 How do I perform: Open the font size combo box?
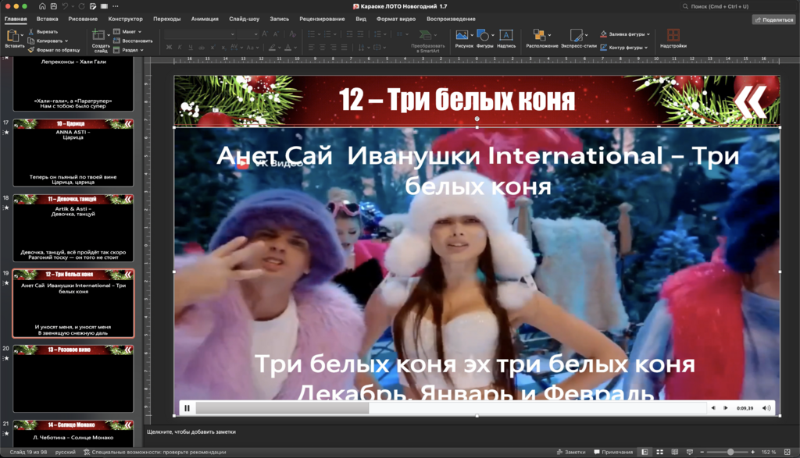click(248, 34)
